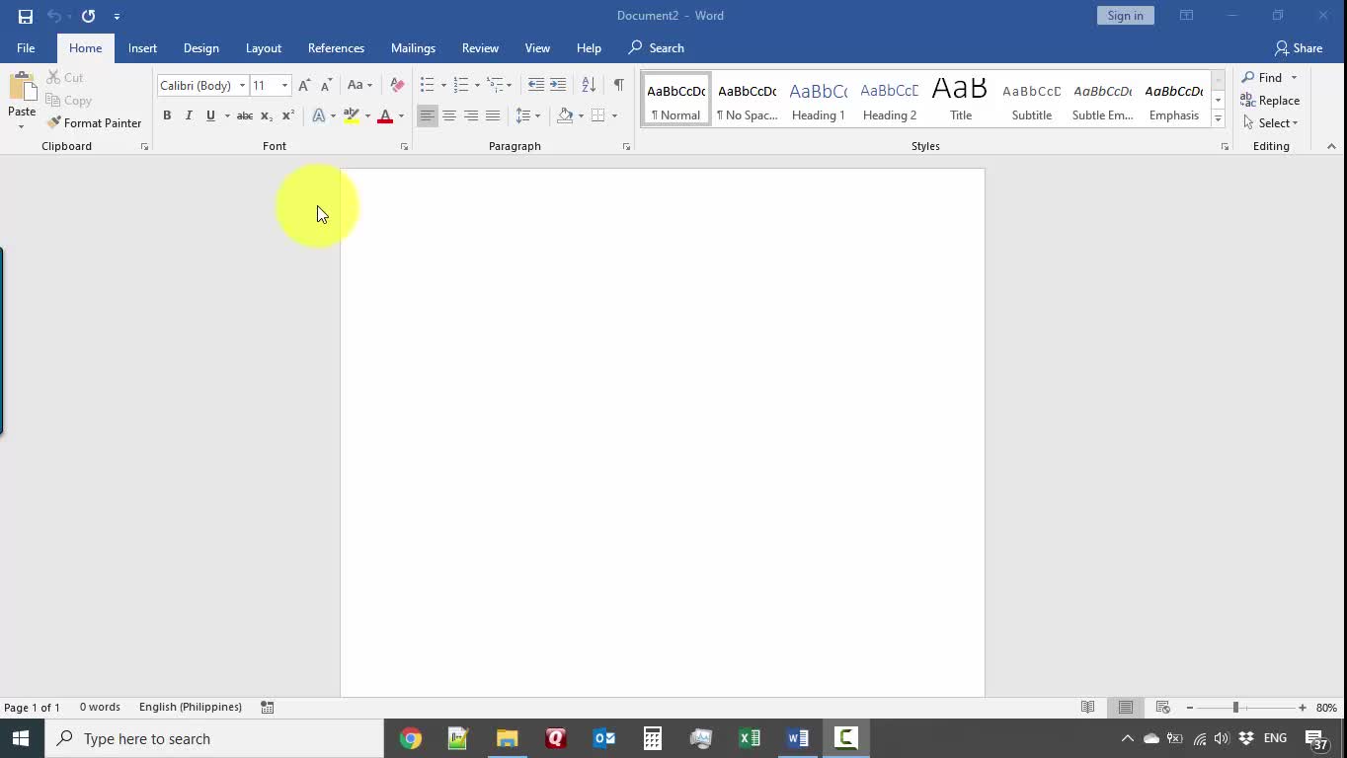
Task: Open the font name dropdown
Action: [242, 86]
